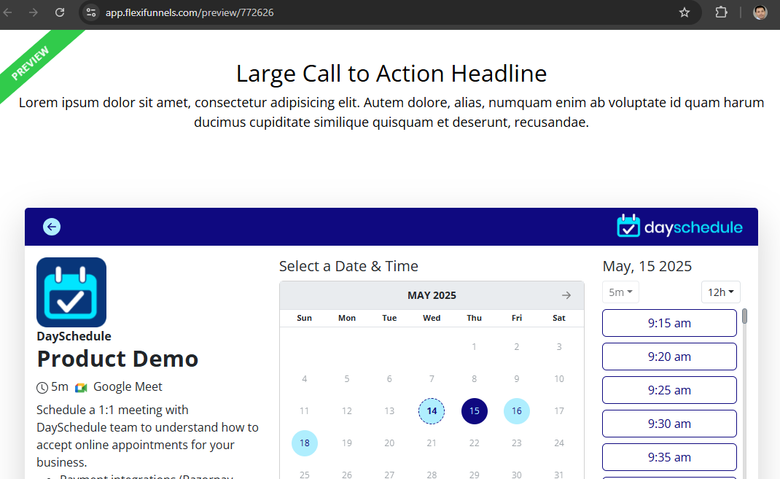Click the browser forward arrow
The width and height of the screenshot is (780, 479).
[x=34, y=12]
